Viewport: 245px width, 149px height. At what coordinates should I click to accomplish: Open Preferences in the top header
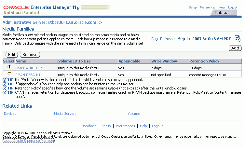(208, 7)
